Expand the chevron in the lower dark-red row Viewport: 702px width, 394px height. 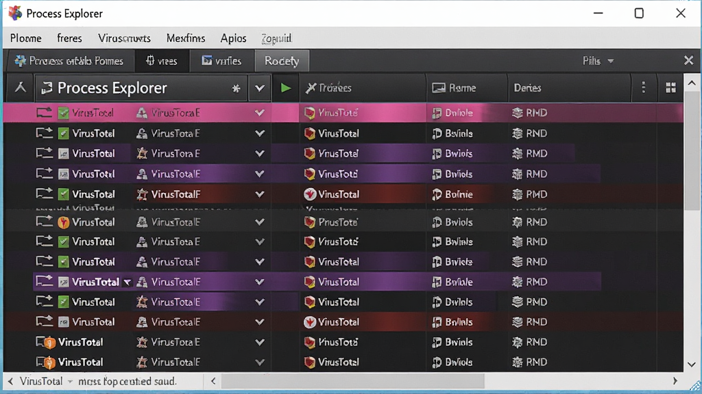coord(259,322)
